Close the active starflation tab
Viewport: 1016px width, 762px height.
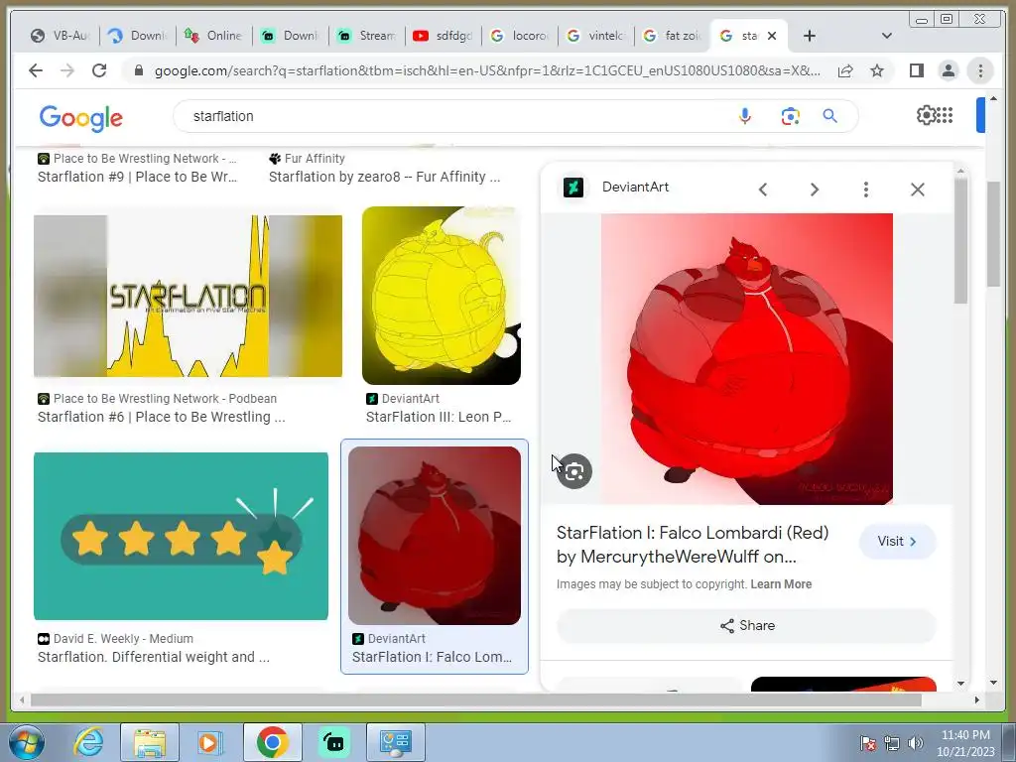coord(772,36)
